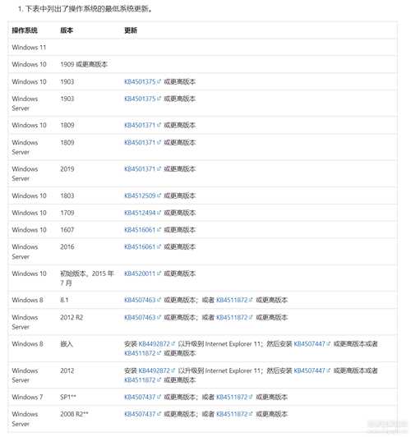Screen dimensions: 411x437
Task: Open KB4507447 link in Windows 8 嵌入 row
Action: pos(312,344)
